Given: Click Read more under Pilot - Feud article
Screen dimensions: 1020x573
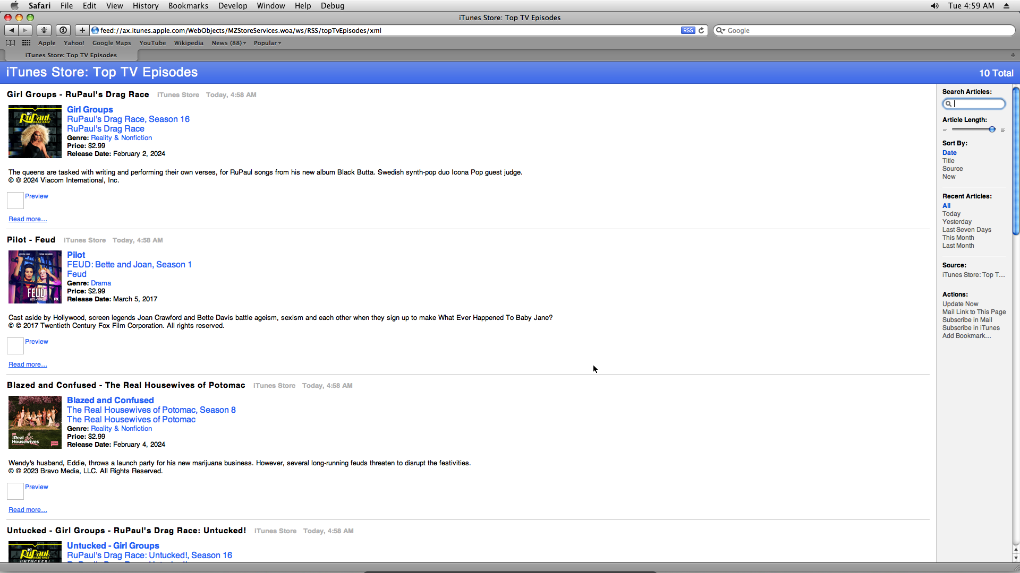Looking at the screenshot, I should click(x=28, y=364).
